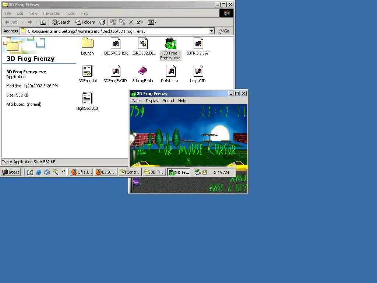Open the Edit menu in Explorer
The width and height of the screenshot is (377, 283).
20,13
